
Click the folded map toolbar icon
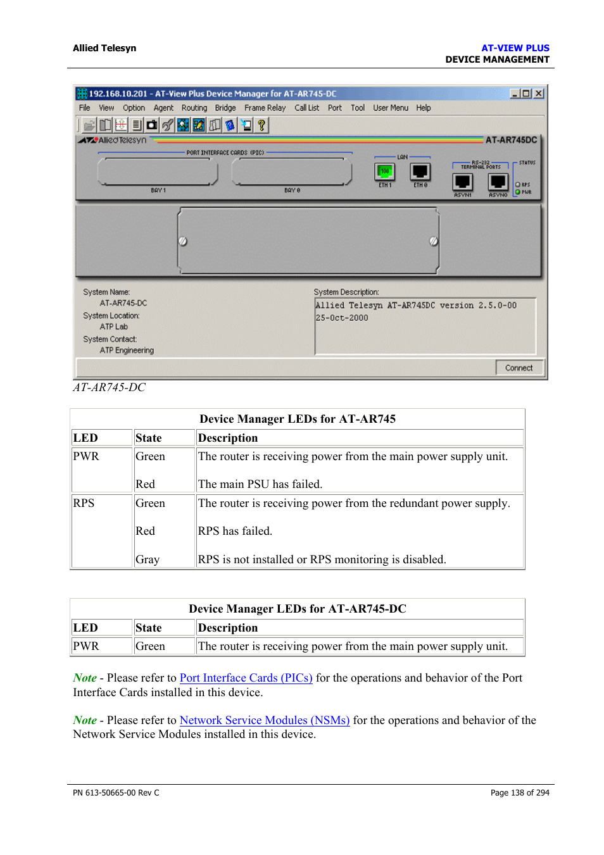coord(215,125)
